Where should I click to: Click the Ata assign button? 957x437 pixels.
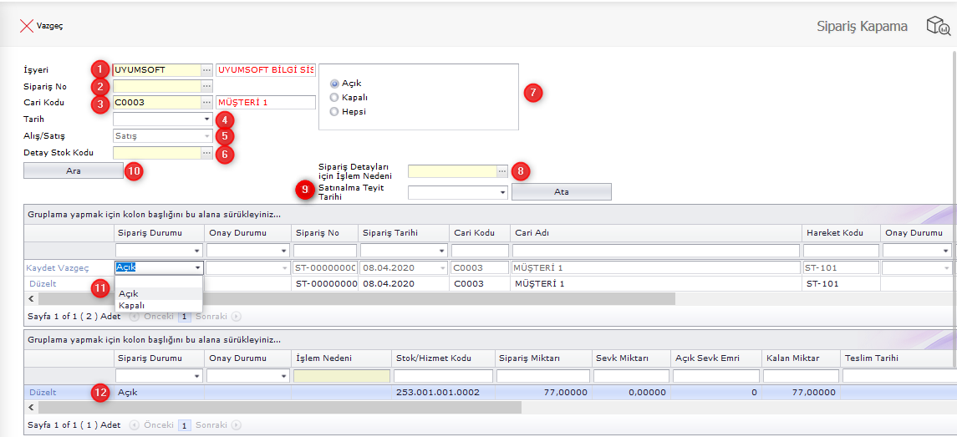coord(561,192)
